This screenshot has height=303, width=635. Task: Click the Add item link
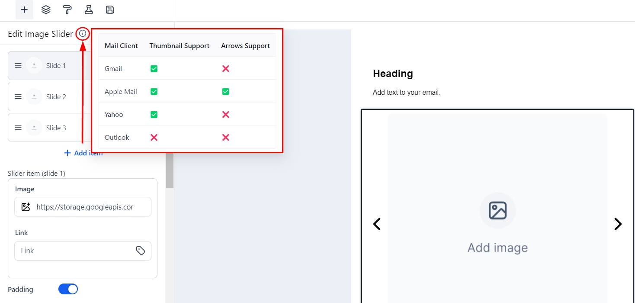coord(83,153)
